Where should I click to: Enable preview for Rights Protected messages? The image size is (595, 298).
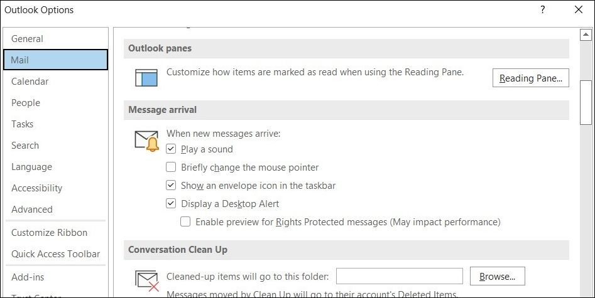pyautogui.click(x=185, y=222)
